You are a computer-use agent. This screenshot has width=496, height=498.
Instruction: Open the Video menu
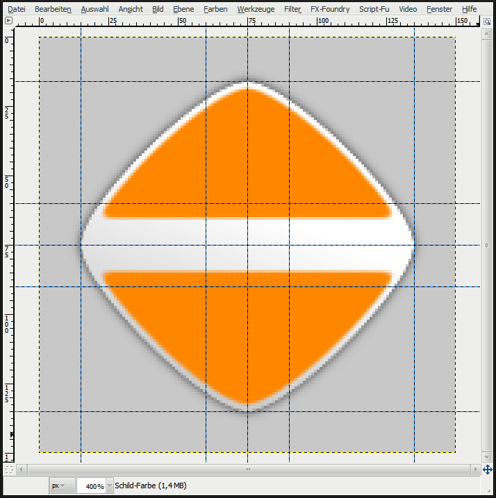pos(408,9)
